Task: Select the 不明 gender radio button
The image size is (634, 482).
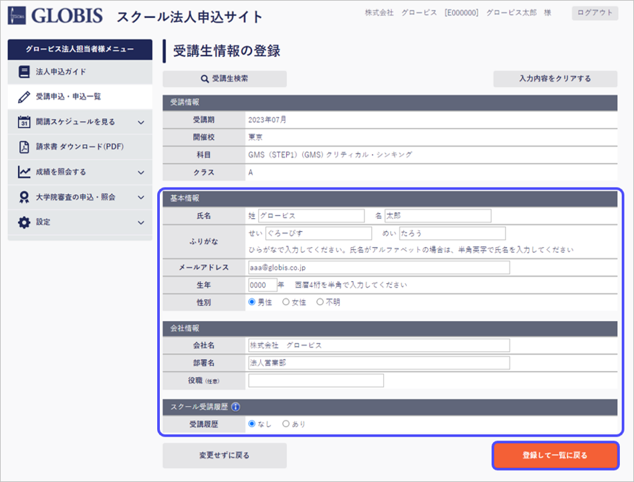Action: (x=320, y=302)
